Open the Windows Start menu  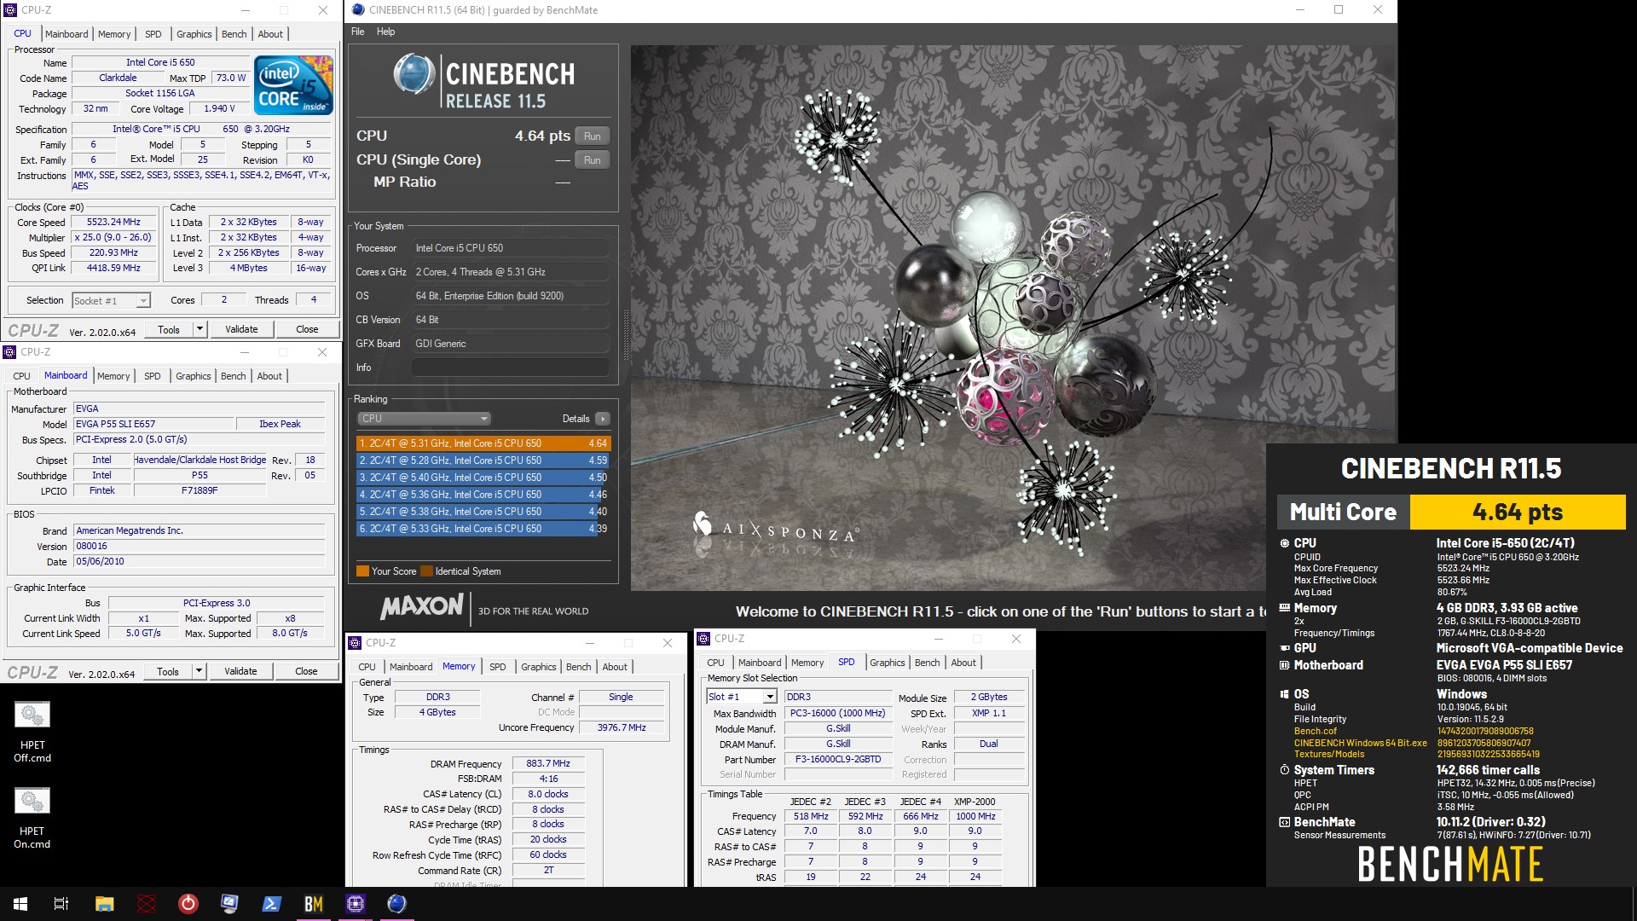click(20, 904)
